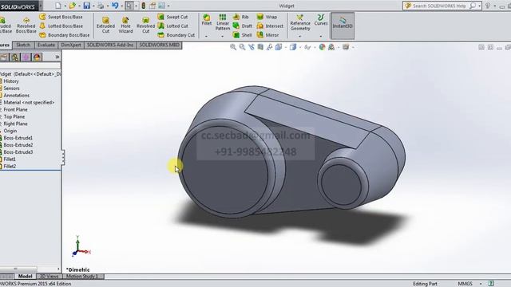511x287 pixels.
Task: Click Zoom to Fit in view toolbar
Action: (x=233, y=47)
